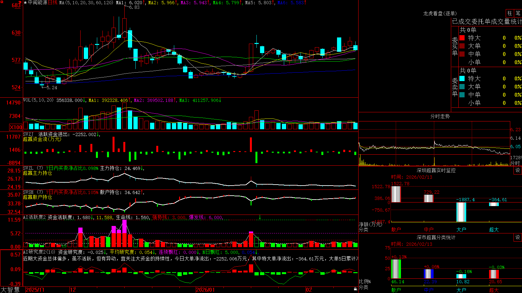Click the 2025/11 date marker on time axis
Image resolution: width=522 pixels, height=293 pixels.
(x=35, y=290)
